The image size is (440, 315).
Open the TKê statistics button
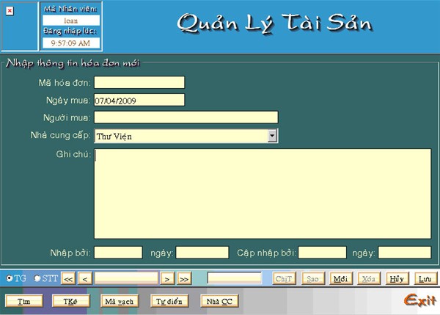click(x=70, y=300)
